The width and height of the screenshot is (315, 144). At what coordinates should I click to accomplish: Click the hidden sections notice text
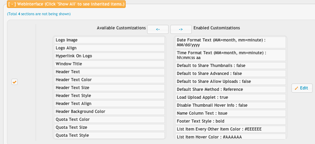click(x=39, y=14)
